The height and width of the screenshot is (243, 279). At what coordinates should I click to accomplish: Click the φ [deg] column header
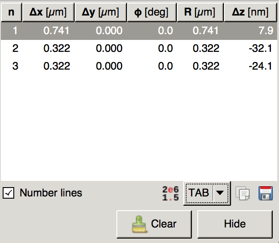151,12
